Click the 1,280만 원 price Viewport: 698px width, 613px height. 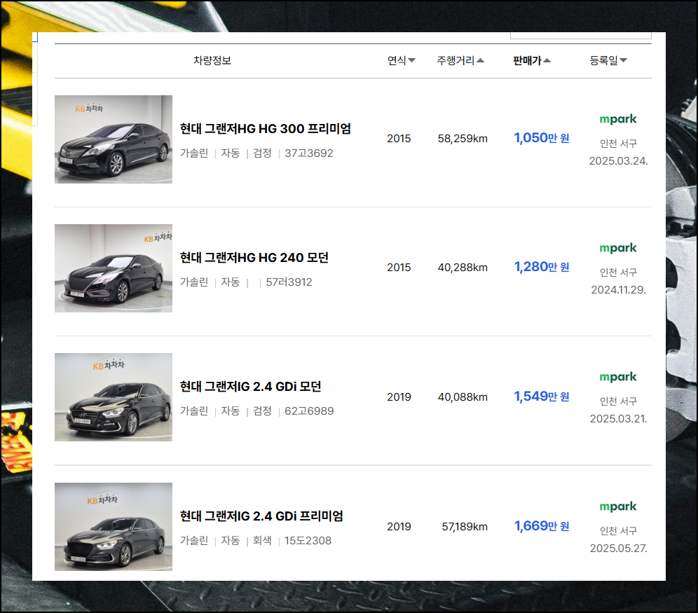[x=542, y=267]
